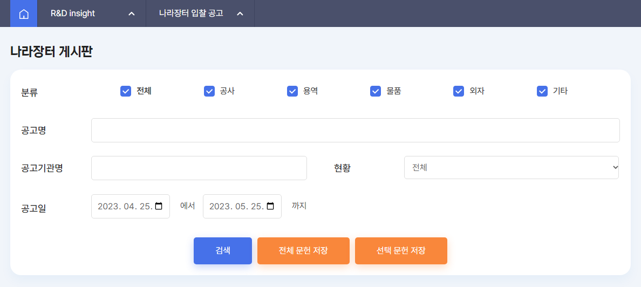Focus the 공고명 input field
The height and width of the screenshot is (287, 641).
tap(355, 131)
